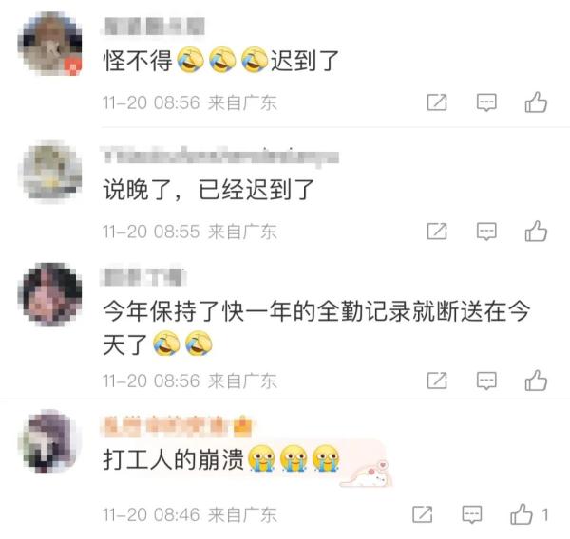Open the second commenter's avatar
Image resolution: width=570 pixels, height=539 pixels.
tap(50, 172)
